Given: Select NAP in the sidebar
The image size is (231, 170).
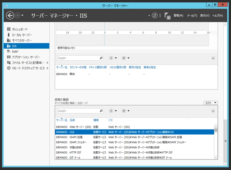Looking at the screenshot, I should [27, 52].
